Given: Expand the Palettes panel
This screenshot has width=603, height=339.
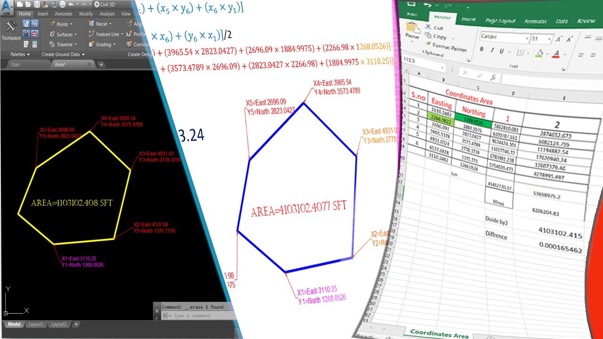Looking at the screenshot, I should pyautogui.click(x=20, y=55).
